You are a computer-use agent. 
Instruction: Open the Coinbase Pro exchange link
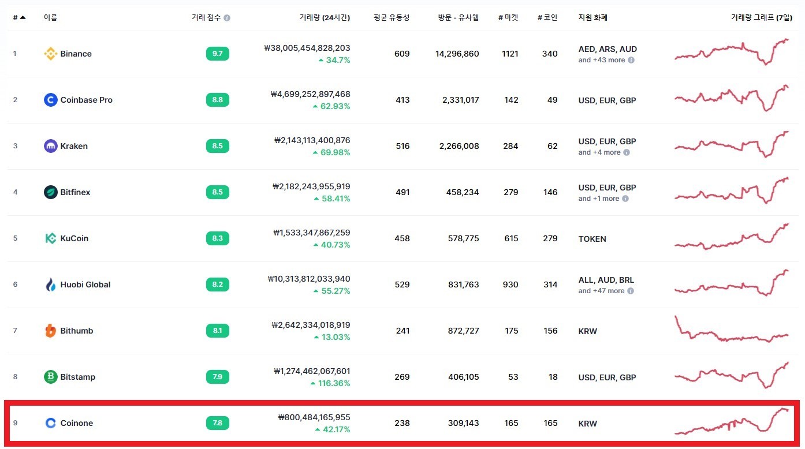click(87, 100)
